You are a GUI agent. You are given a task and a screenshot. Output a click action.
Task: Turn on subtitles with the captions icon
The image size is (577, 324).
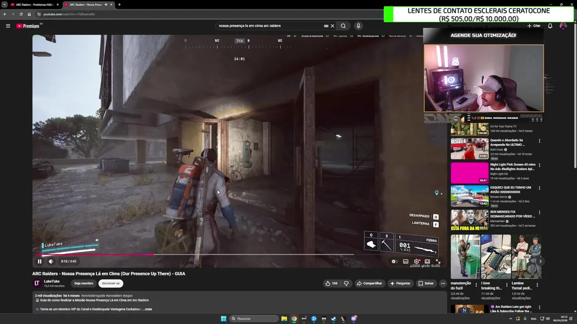point(406,261)
